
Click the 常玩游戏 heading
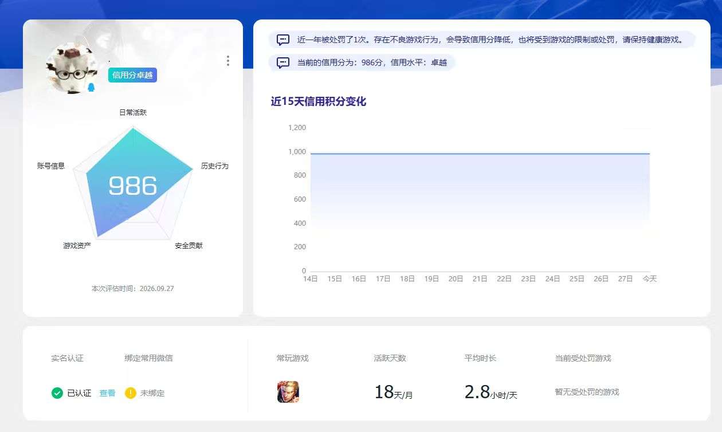(x=292, y=358)
